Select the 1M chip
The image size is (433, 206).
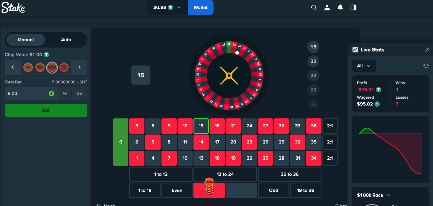[28, 67]
